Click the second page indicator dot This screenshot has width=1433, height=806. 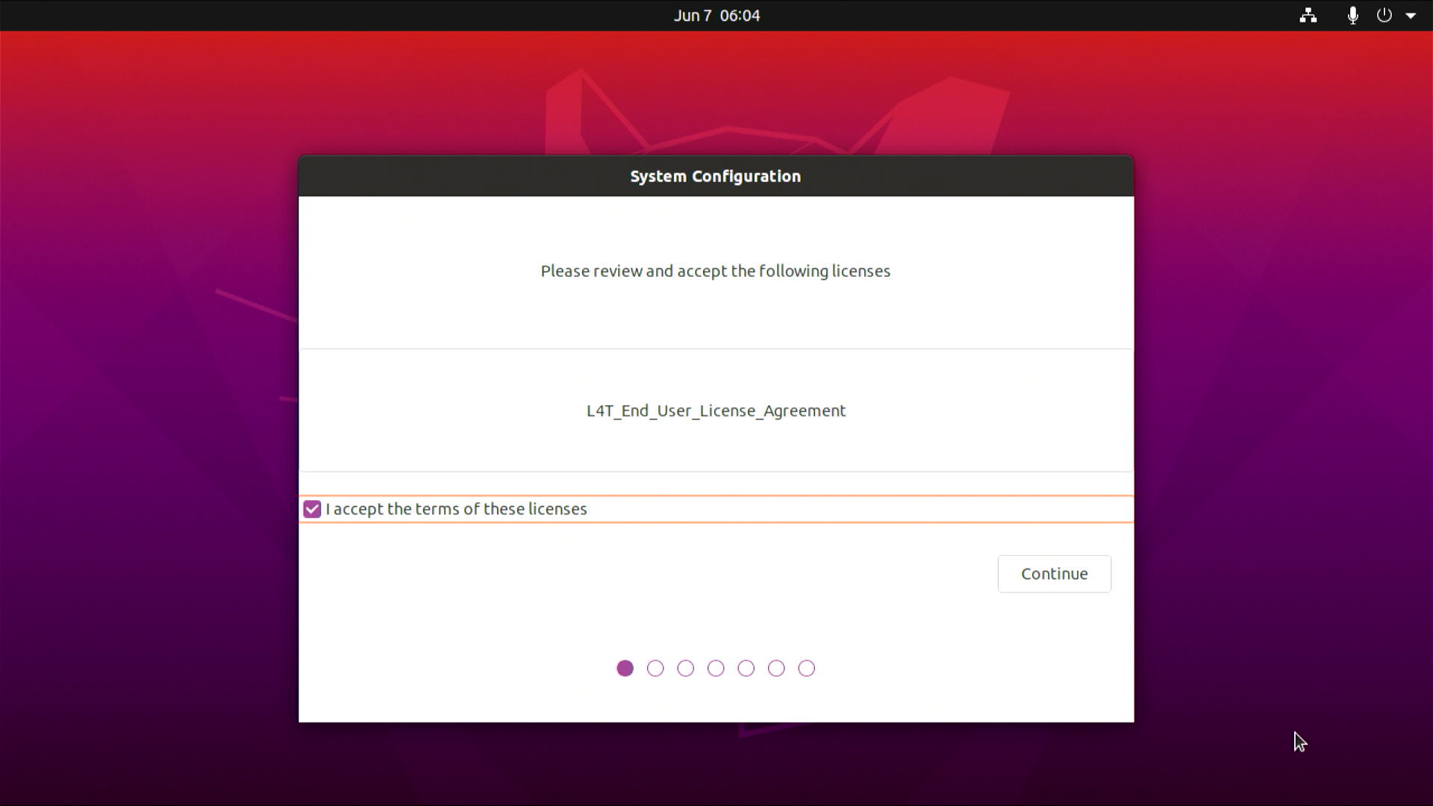click(x=655, y=669)
